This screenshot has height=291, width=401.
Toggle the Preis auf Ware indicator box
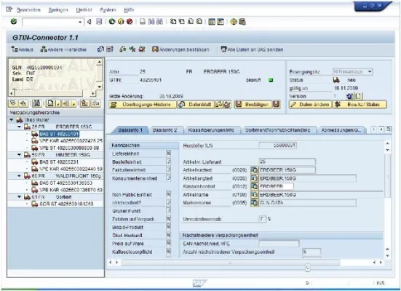tap(168, 244)
